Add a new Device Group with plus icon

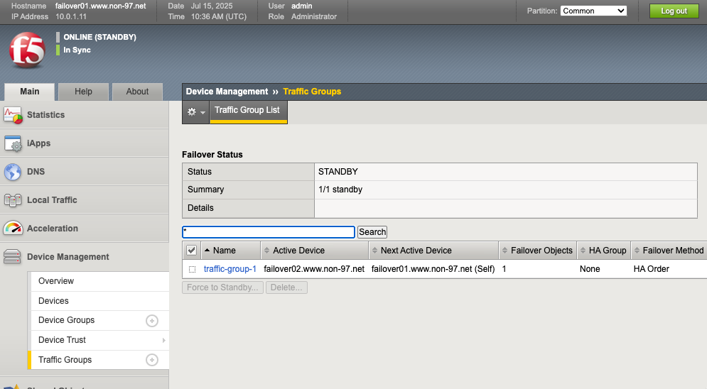click(152, 321)
